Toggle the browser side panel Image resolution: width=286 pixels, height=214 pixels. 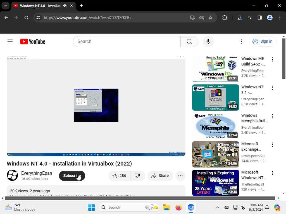pyautogui.click(x=260, y=18)
